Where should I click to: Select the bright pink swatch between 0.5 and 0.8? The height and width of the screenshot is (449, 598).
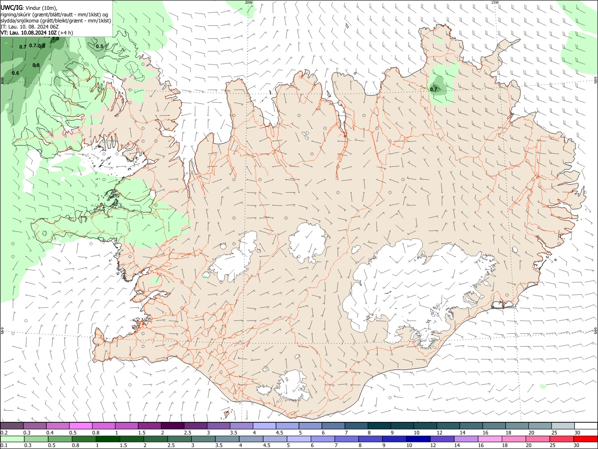click(x=80, y=426)
